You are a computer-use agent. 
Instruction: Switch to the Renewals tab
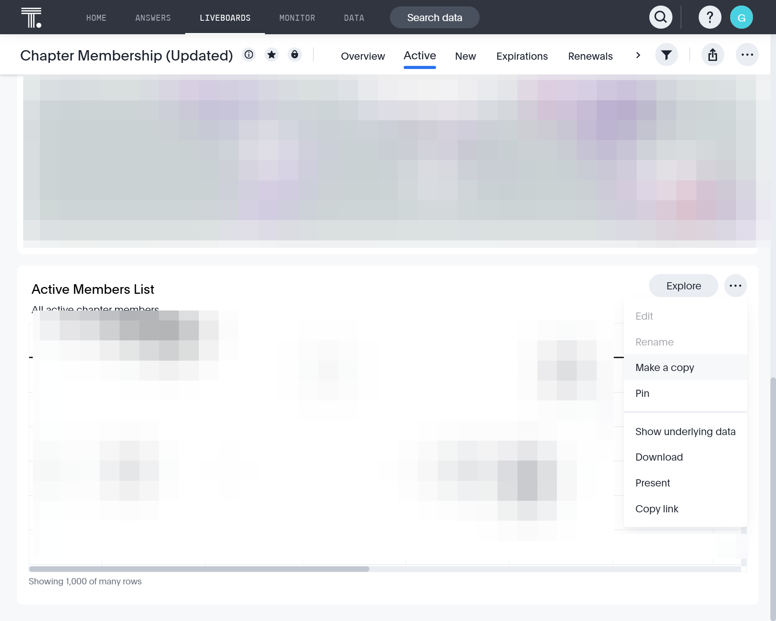point(590,56)
